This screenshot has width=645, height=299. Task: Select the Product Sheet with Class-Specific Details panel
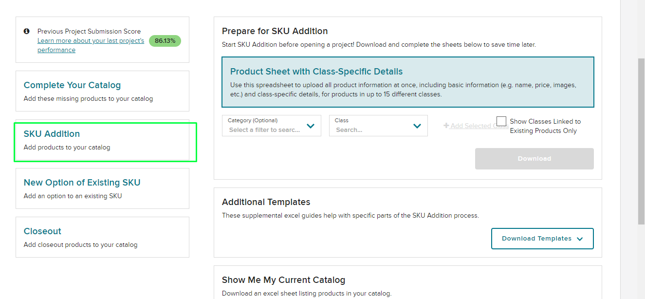(x=408, y=82)
